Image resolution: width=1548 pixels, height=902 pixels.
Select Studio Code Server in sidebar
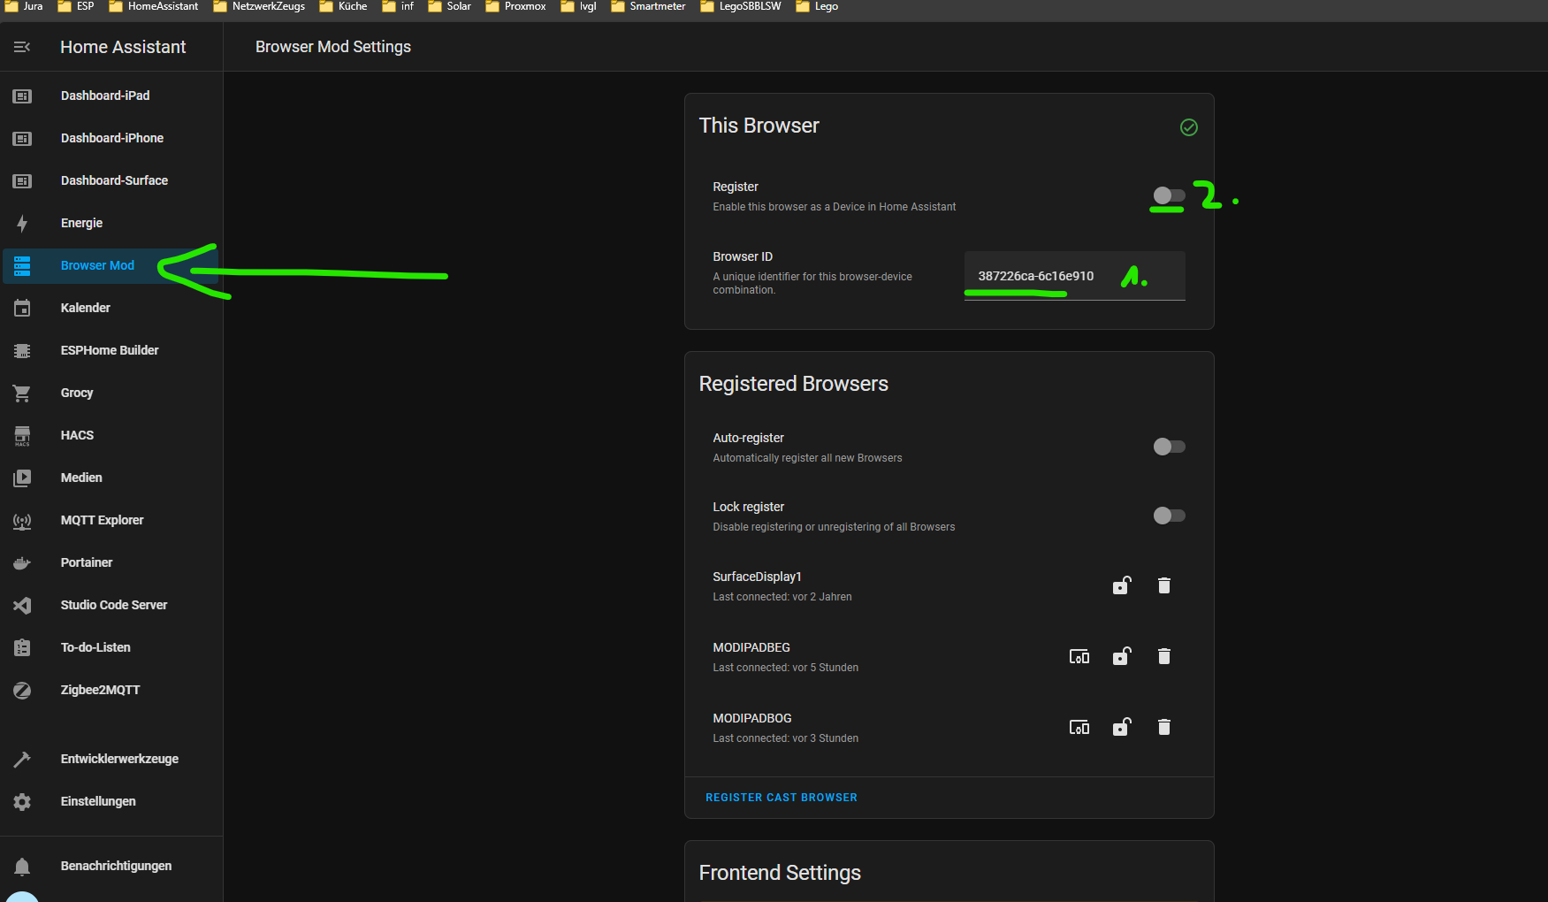(x=113, y=605)
